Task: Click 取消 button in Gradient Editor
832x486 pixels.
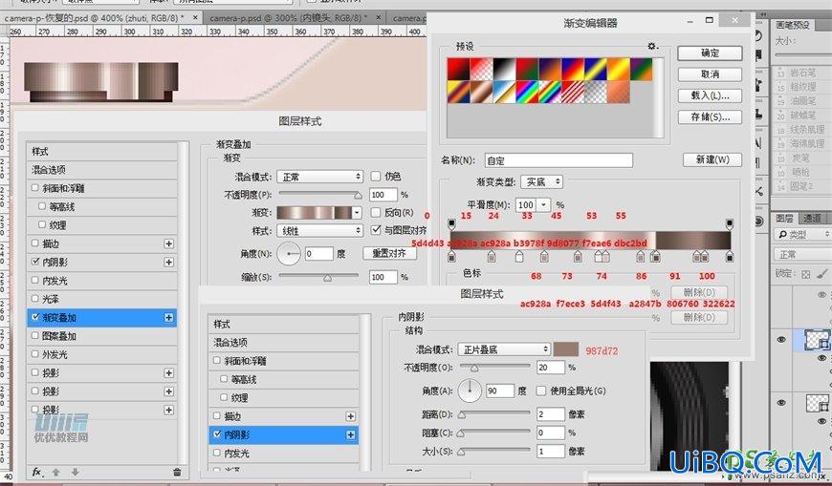Action: point(710,74)
